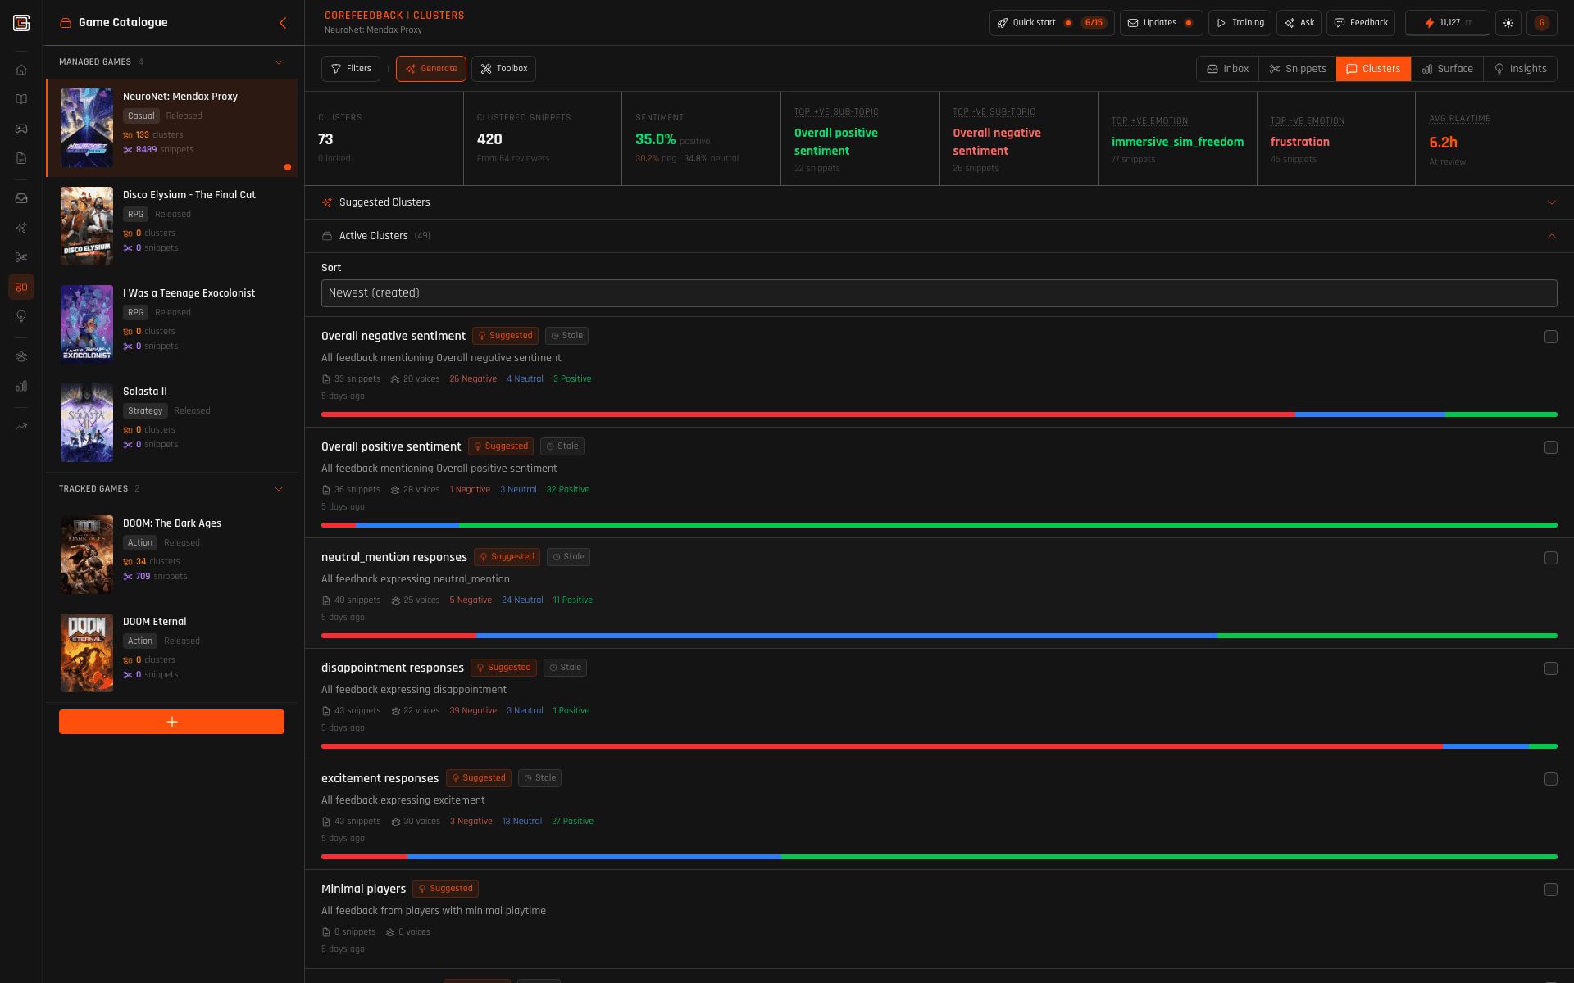The height and width of the screenshot is (983, 1574).
Task: Select the disappointment responses cluster checkbox
Action: pos(1550,668)
